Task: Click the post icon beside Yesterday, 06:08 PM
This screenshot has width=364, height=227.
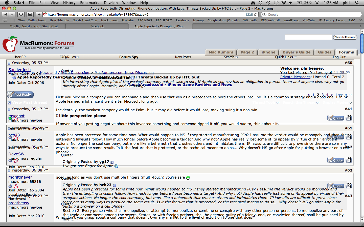Action: [9, 171]
